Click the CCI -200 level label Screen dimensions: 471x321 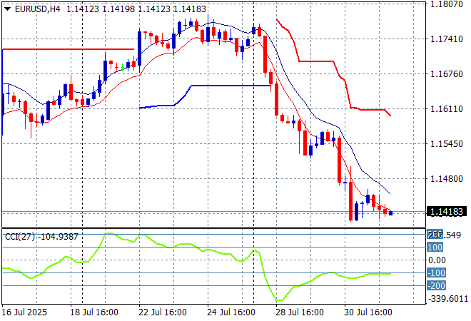437,285
